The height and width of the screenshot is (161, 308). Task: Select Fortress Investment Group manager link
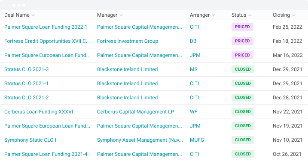coord(128,41)
